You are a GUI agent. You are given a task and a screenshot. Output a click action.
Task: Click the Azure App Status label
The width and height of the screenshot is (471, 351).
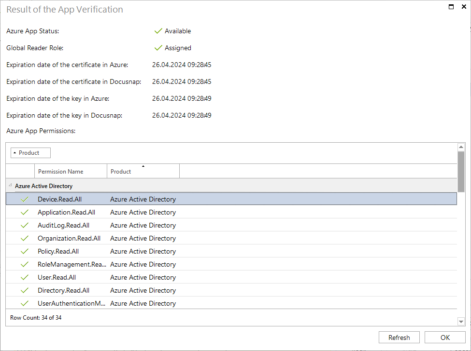pyautogui.click(x=33, y=31)
